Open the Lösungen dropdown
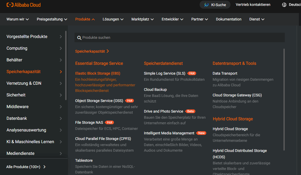 tap(113, 19)
